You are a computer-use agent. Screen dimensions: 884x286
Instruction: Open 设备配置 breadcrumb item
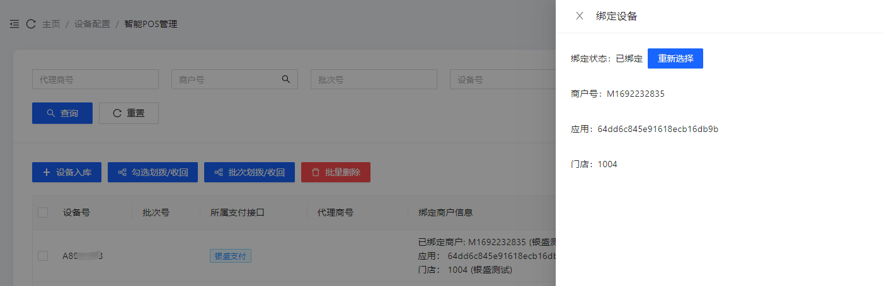click(92, 25)
